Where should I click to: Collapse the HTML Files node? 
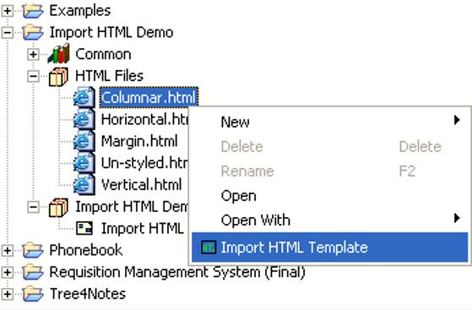pyautogui.click(x=33, y=76)
